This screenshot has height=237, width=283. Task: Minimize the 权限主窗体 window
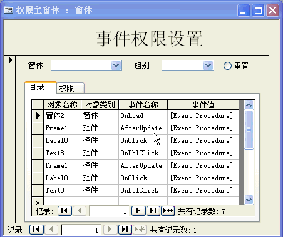pyautogui.click(x=244, y=10)
